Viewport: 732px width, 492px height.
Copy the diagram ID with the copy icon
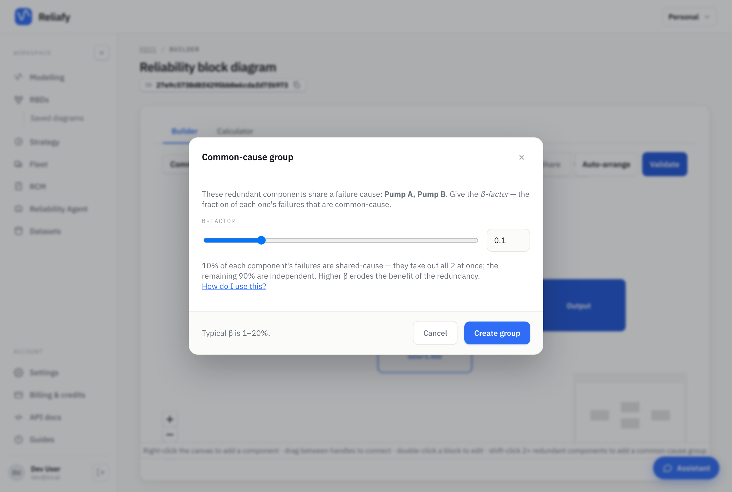[x=297, y=85]
